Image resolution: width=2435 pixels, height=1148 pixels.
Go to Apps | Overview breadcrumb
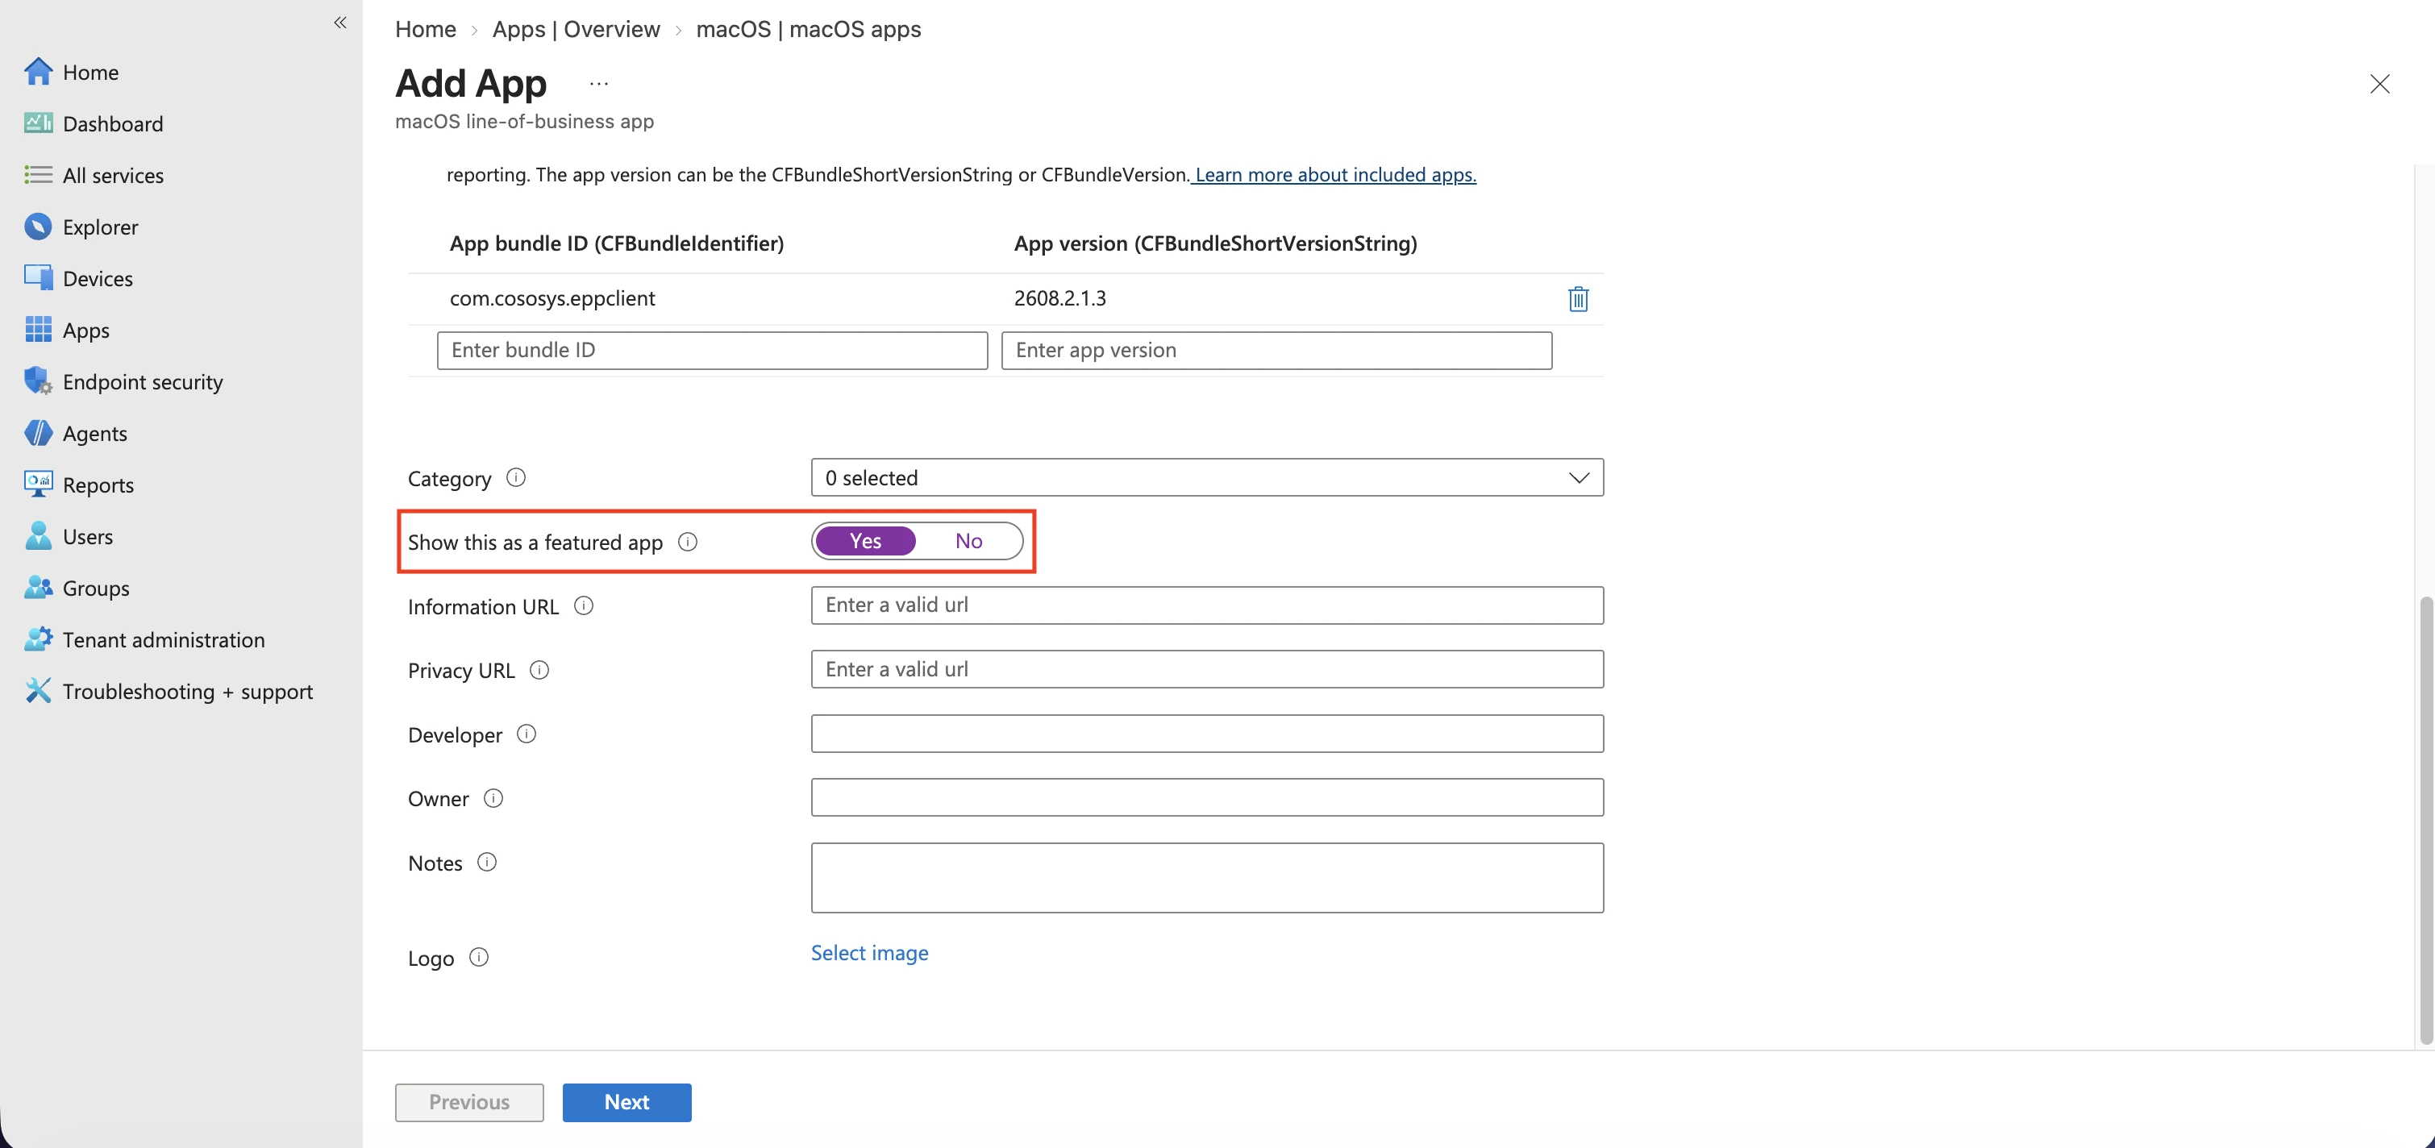pyautogui.click(x=576, y=29)
